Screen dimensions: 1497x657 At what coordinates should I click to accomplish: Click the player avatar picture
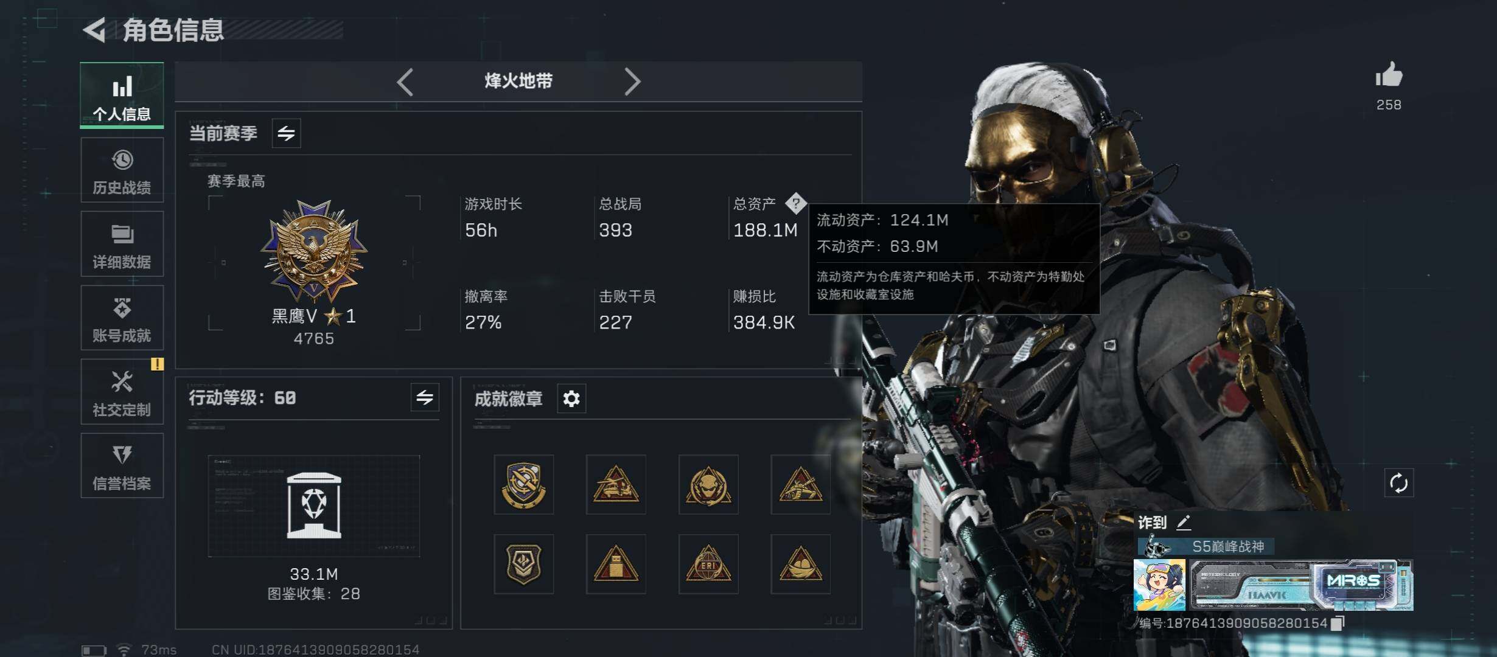click(1159, 585)
